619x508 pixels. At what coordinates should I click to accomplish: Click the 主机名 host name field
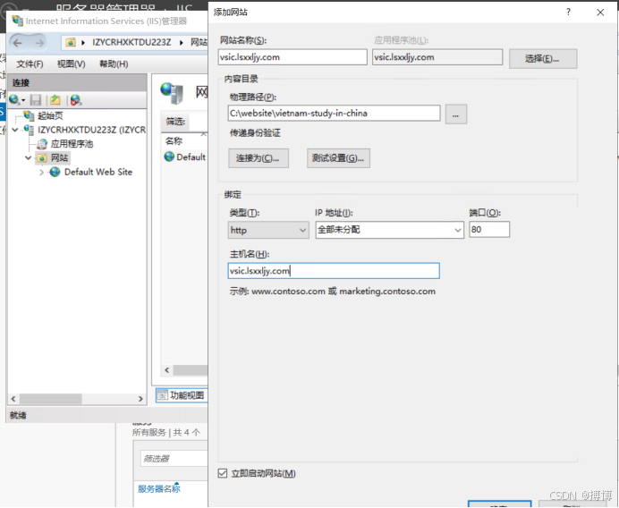point(334,271)
